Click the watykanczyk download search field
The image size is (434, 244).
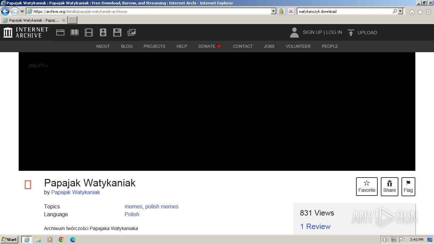click(x=344, y=11)
